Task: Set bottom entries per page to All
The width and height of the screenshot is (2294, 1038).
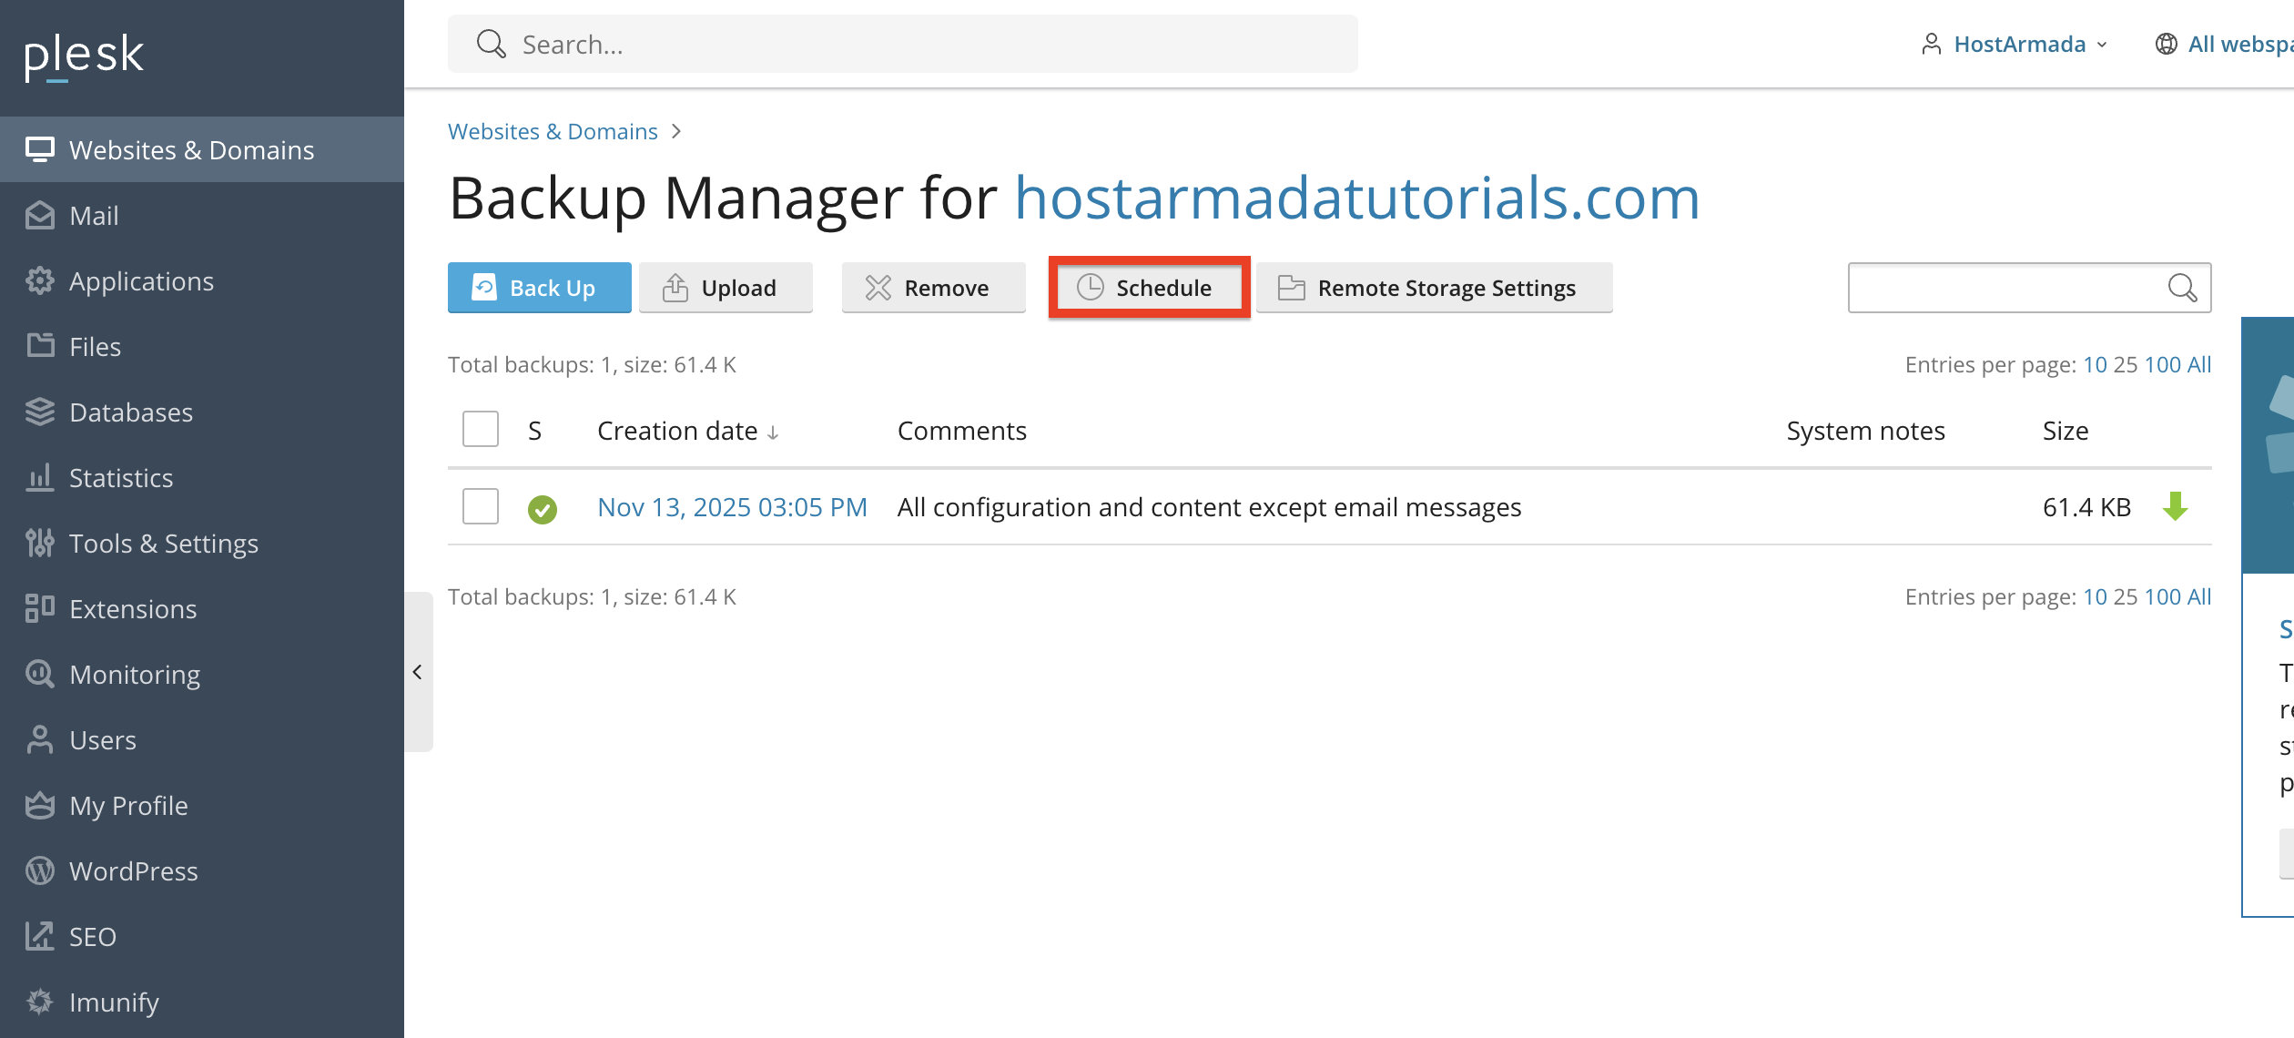Action: [x=2199, y=596]
